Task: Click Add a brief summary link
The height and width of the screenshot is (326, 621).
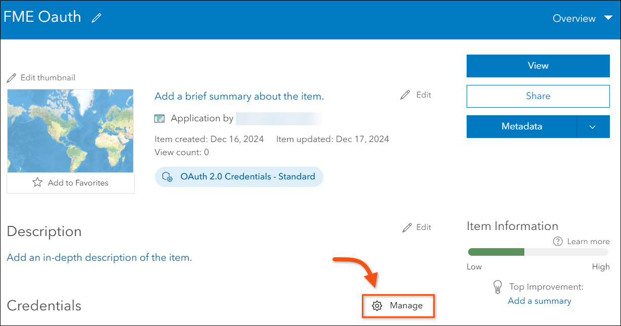Action: [x=239, y=96]
